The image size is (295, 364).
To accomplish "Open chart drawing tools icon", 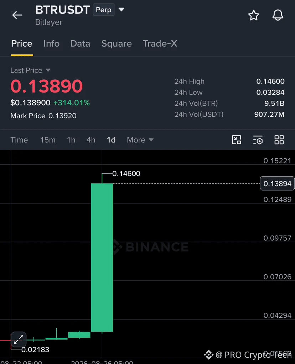I will (x=237, y=140).
